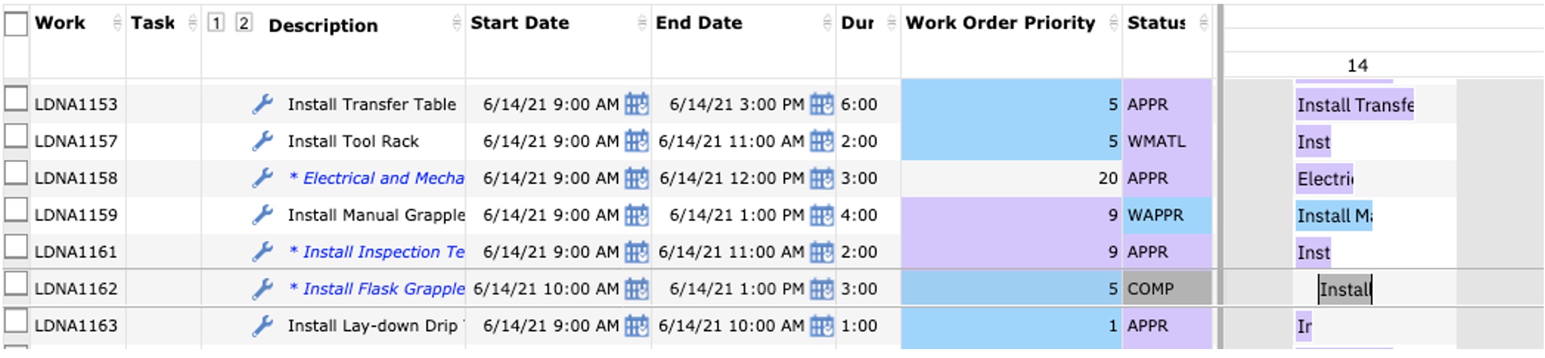The image size is (1545, 358).
Task: Tick the LDNA1162 row checkbox
Action: (16, 284)
